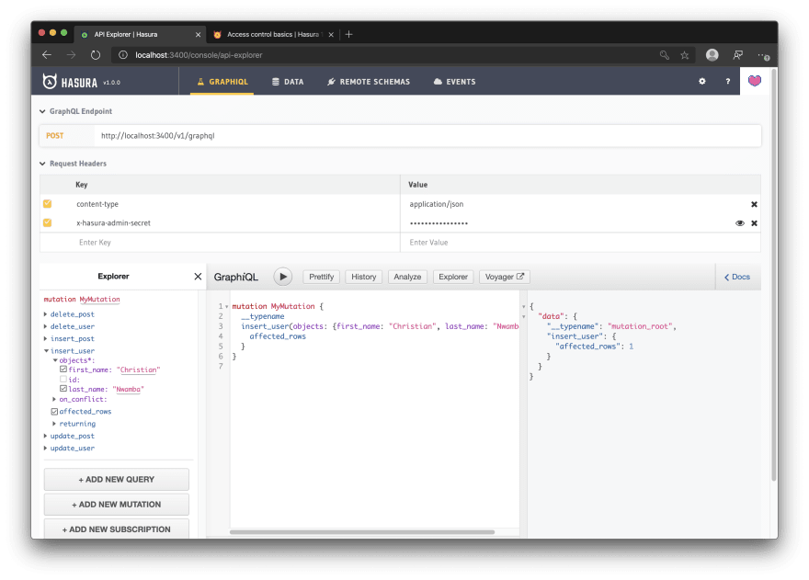Click ADD NEW MUTATION button
Screen dimensions: 809x580
point(116,504)
